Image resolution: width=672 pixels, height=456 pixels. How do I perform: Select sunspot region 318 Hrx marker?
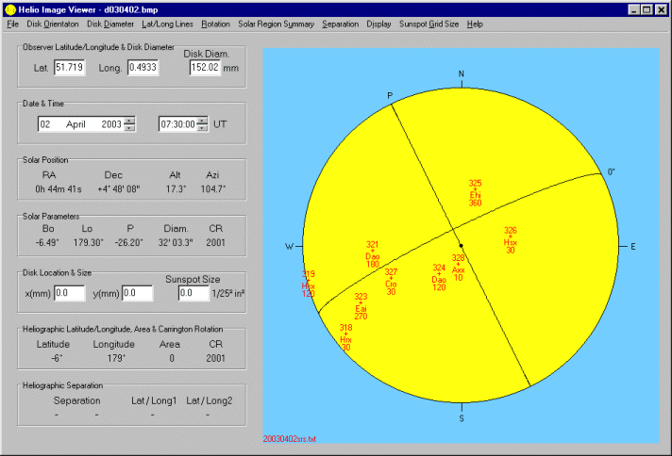[345, 337]
